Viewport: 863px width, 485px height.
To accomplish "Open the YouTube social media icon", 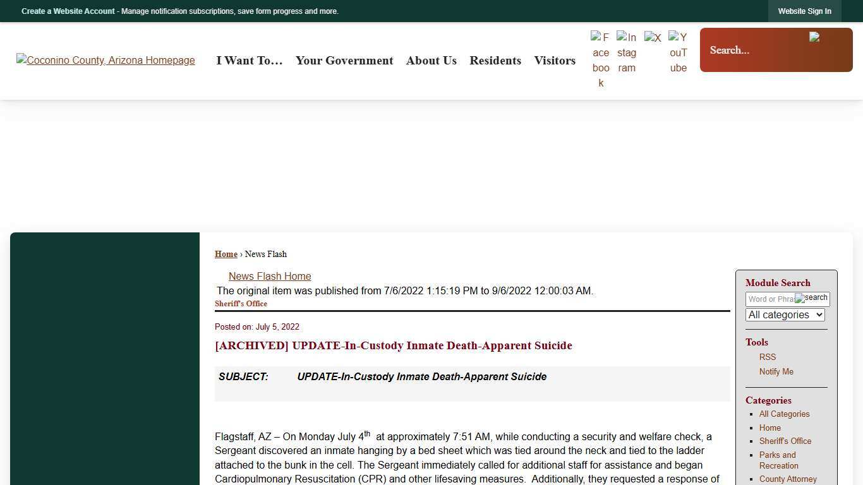I will pyautogui.click(x=678, y=52).
